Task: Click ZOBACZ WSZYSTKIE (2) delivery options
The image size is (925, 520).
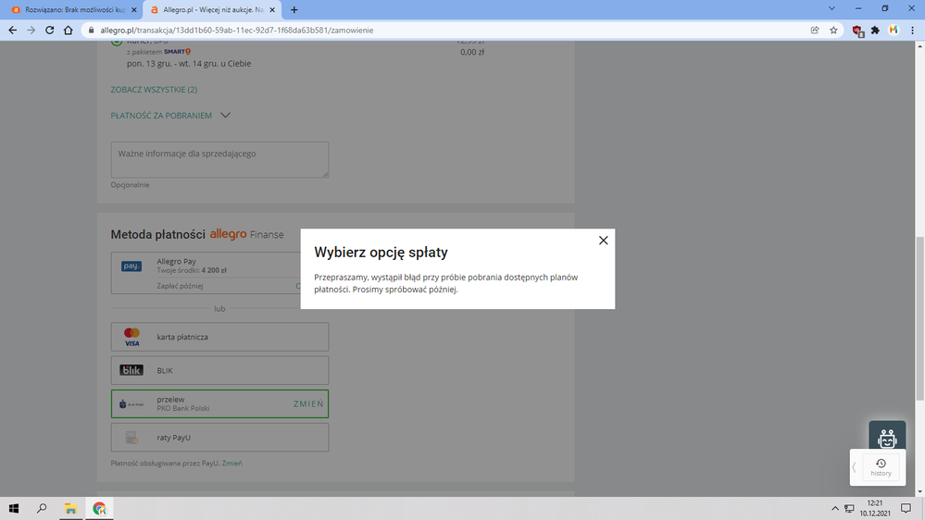Action: [x=154, y=90]
